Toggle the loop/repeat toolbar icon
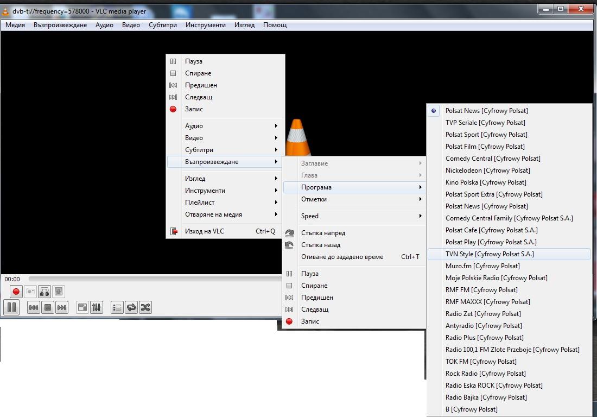The height and width of the screenshot is (417, 597). tap(131, 307)
